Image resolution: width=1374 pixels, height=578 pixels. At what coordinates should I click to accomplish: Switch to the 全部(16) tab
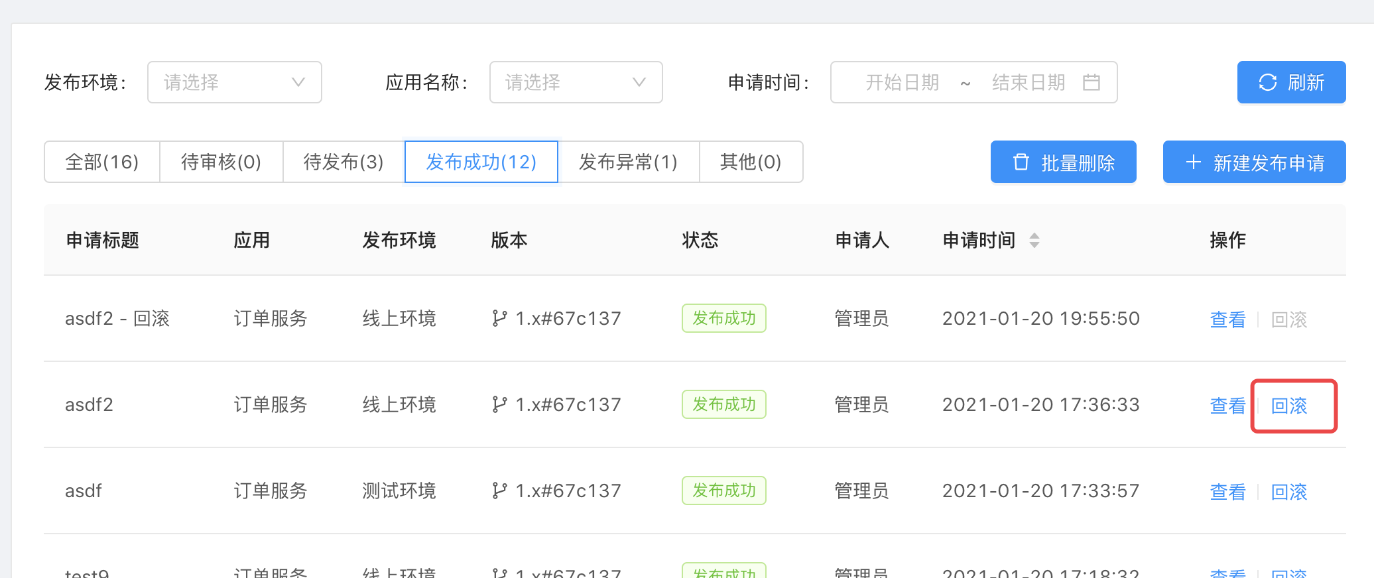pyautogui.click(x=102, y=162)
